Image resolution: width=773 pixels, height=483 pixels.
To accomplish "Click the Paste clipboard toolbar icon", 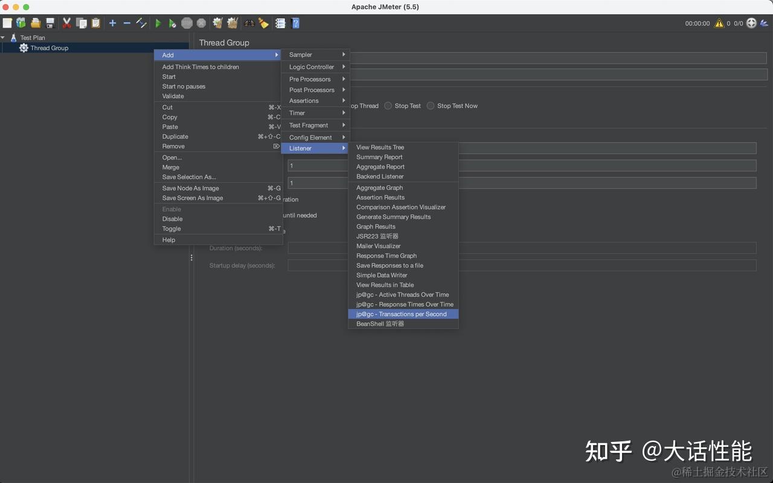I will 96,23.
